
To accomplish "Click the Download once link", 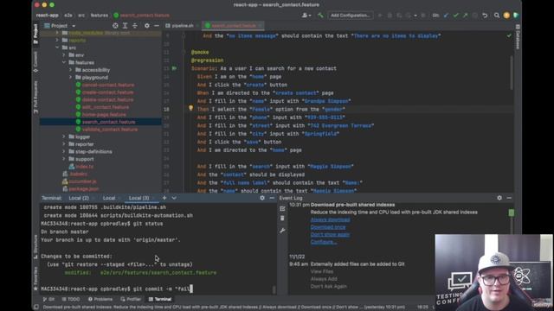I will coord(328,227).
